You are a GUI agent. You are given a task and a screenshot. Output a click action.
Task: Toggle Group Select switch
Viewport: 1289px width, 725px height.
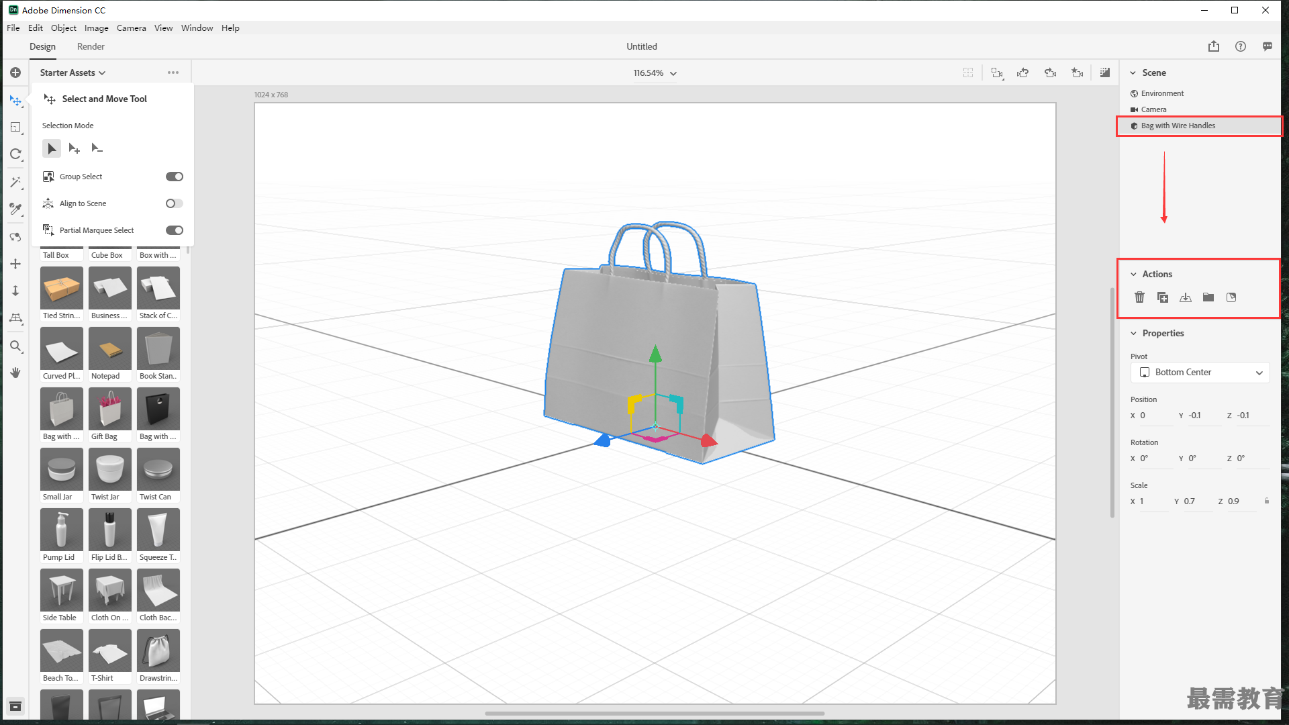point(175,177)
